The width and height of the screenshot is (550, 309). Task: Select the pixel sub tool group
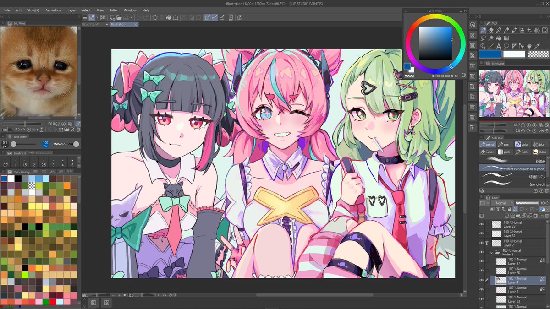506,152
